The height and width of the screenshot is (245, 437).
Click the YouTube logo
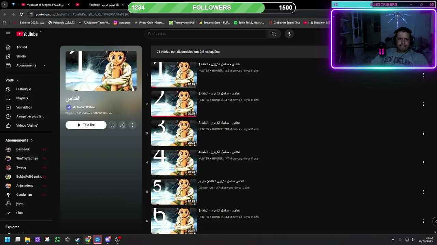click(27, 34)
